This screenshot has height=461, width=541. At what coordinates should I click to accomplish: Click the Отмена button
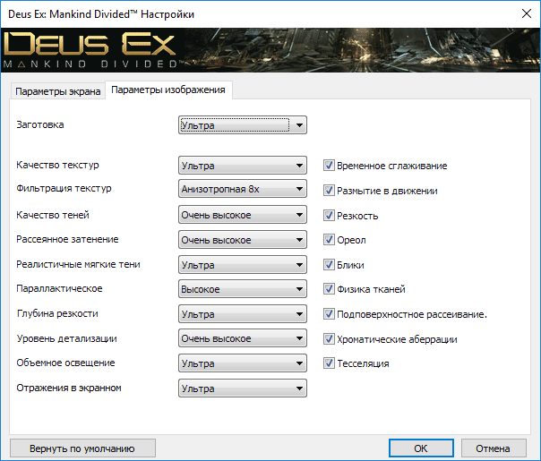point(494,448)
